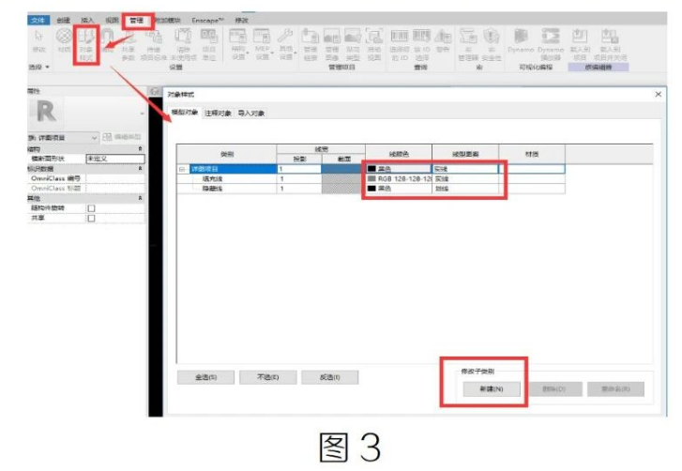Open the 对象样式 (Object Styles) ribbon tool

point(86,45)
